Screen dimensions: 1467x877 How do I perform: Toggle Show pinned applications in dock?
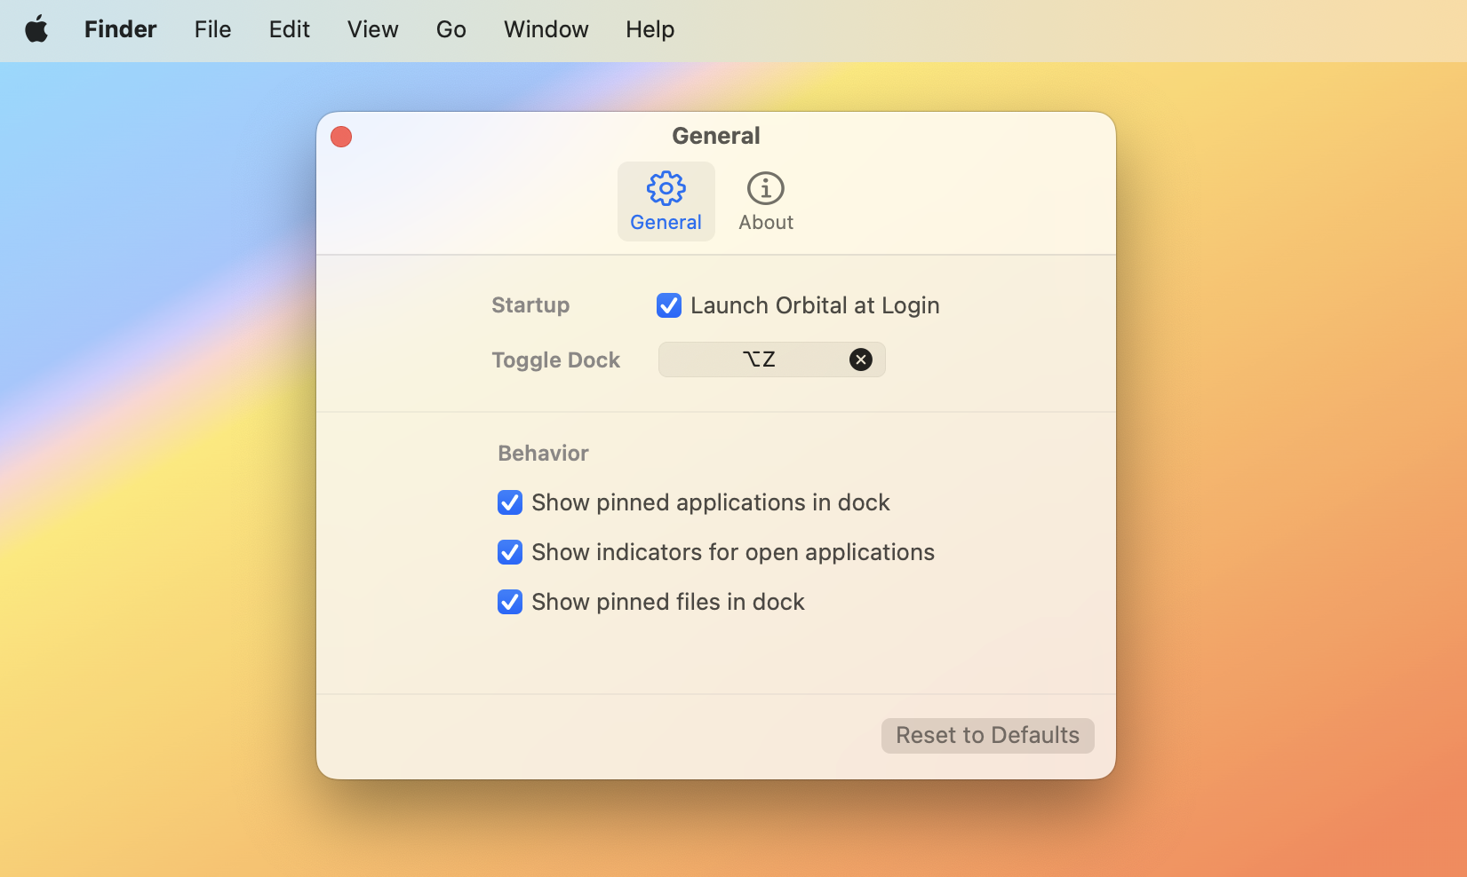tap(510, 502)
